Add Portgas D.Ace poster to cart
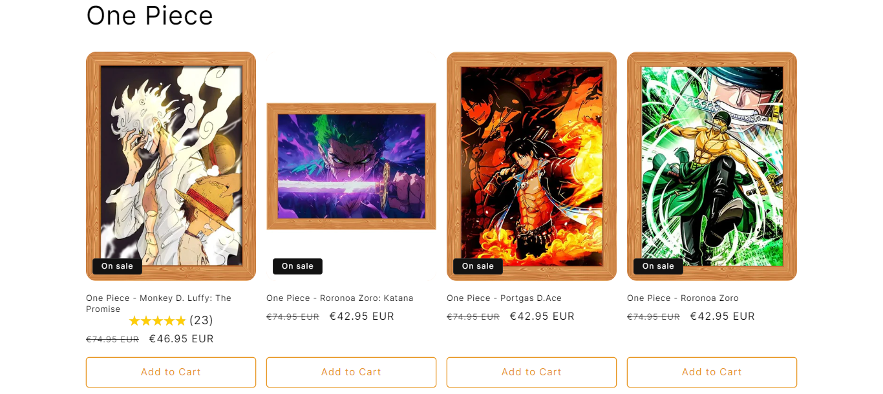883x394 pixels. [x=531, y=372]
